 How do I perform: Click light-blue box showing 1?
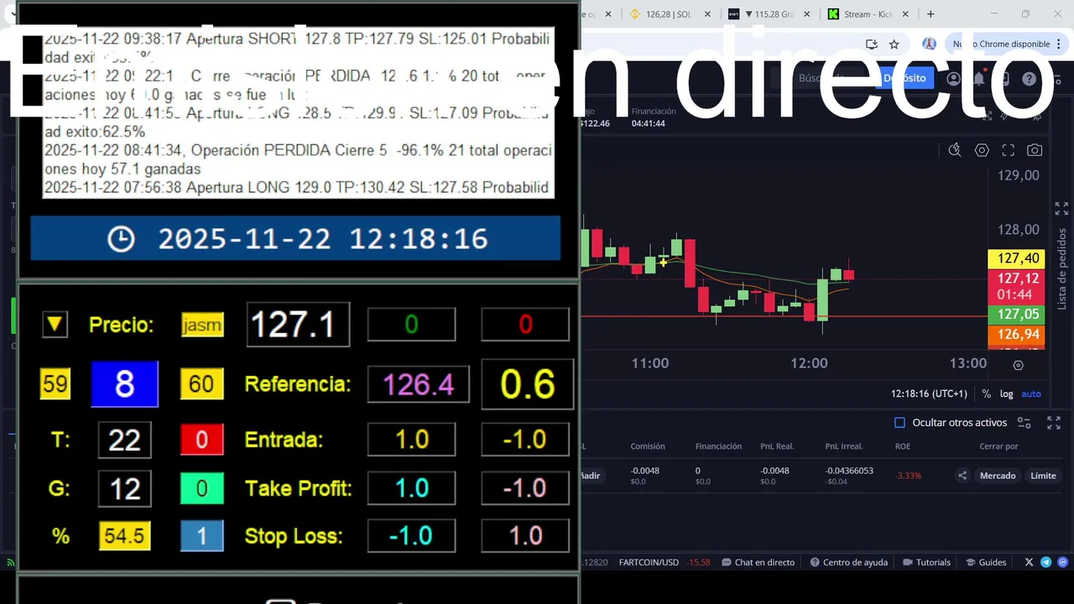pyautogui.click(x=201, y=536)
